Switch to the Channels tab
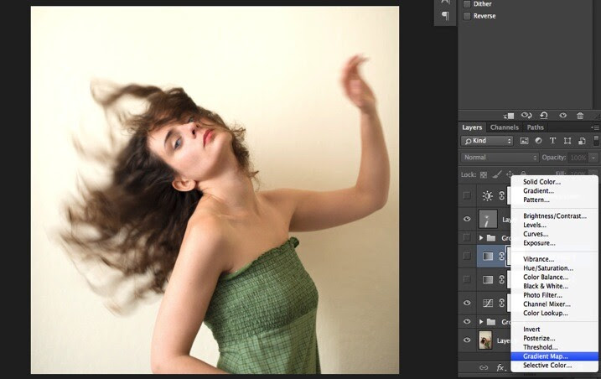Viewport: 601px width, 379px height. [x=504, y=127]
